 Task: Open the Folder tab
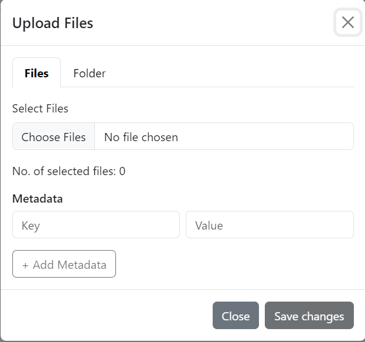tap(89, 73)
